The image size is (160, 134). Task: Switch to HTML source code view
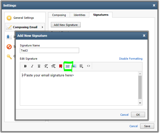[89, 66]
